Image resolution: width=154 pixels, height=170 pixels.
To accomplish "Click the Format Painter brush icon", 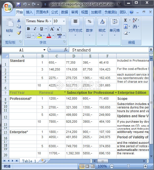I will tap(19, 33).
